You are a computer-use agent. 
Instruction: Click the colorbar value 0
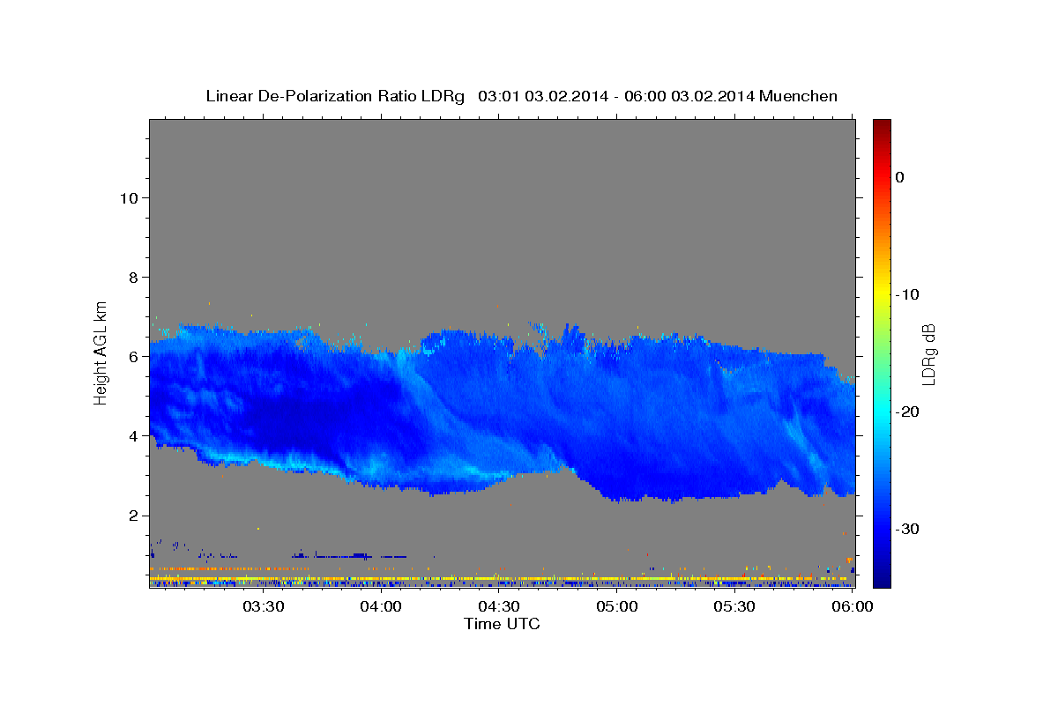[x=900, y=177]
